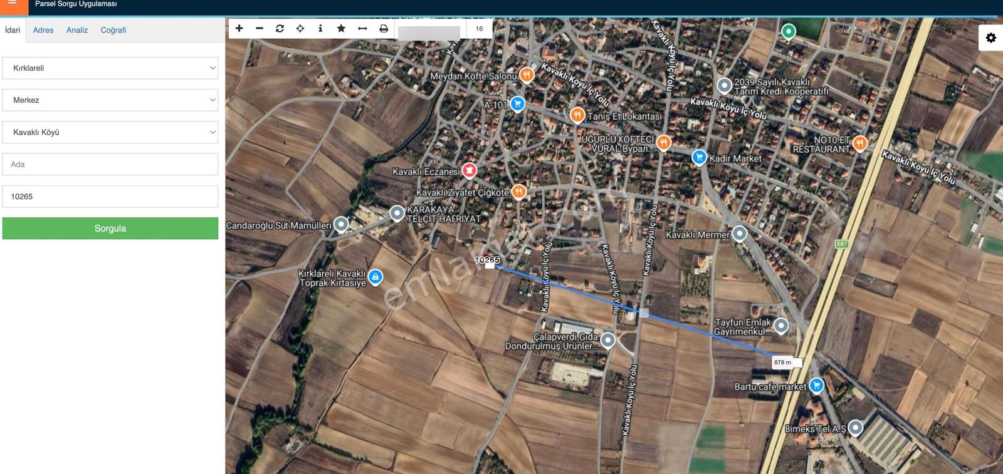The image size is (1003, 474).
Task: Activate the crosshair locate tool
Action: click(300, 28)
